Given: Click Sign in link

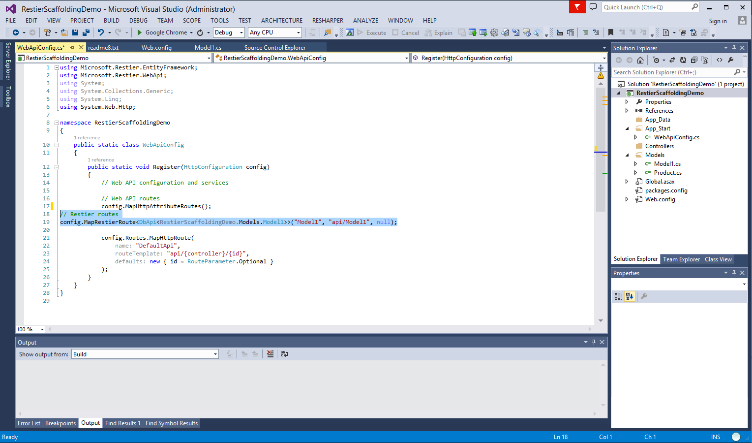Looking at the screenshot, I should click(x=718, y=21).
